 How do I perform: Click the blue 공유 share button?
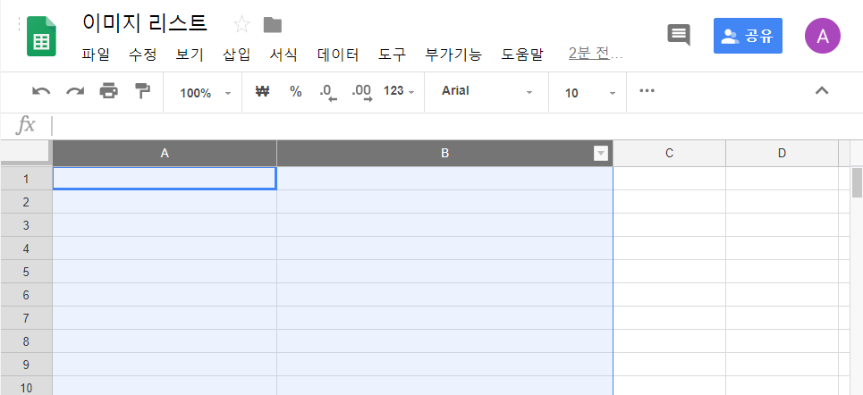click(x=748, y=36)
